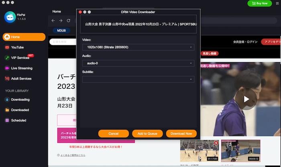Open the Video resolution dropdown
The width and height of the screenshot is (281, 167).
[x=138, y=47]
